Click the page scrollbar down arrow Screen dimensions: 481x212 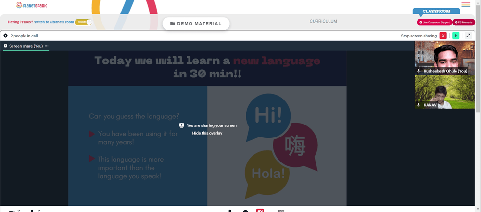coord(478,209)
